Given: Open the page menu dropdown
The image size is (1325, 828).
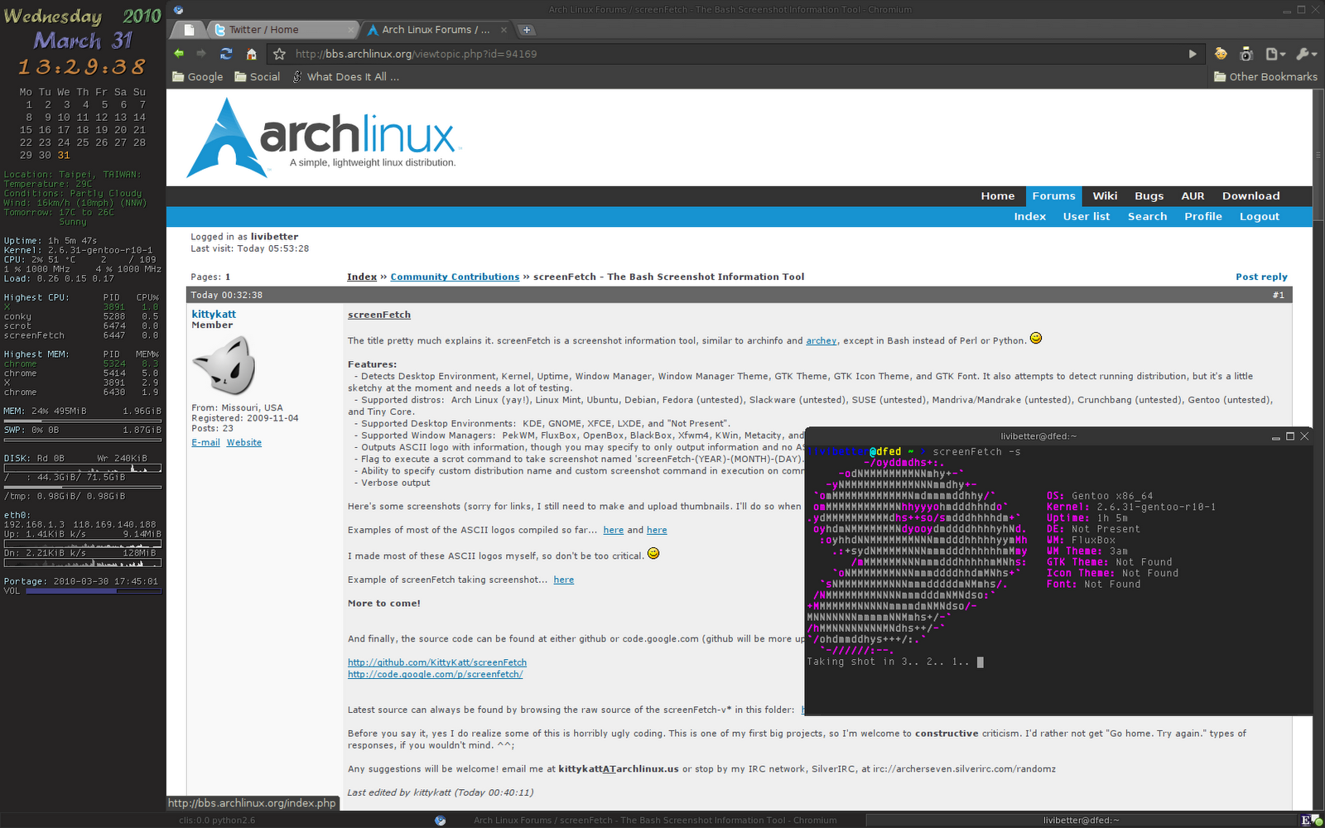Looking at the screenshot, I should click(x=1275, y=54).
